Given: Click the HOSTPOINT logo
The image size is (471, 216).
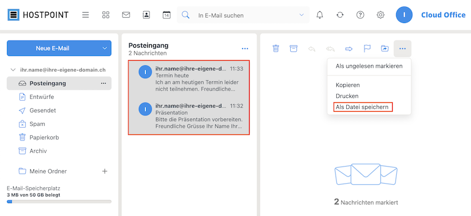Looking at the screenshot, I should point(38,15).
